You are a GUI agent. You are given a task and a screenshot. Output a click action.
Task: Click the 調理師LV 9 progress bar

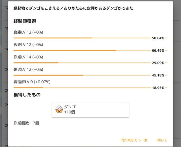point(82,87)
